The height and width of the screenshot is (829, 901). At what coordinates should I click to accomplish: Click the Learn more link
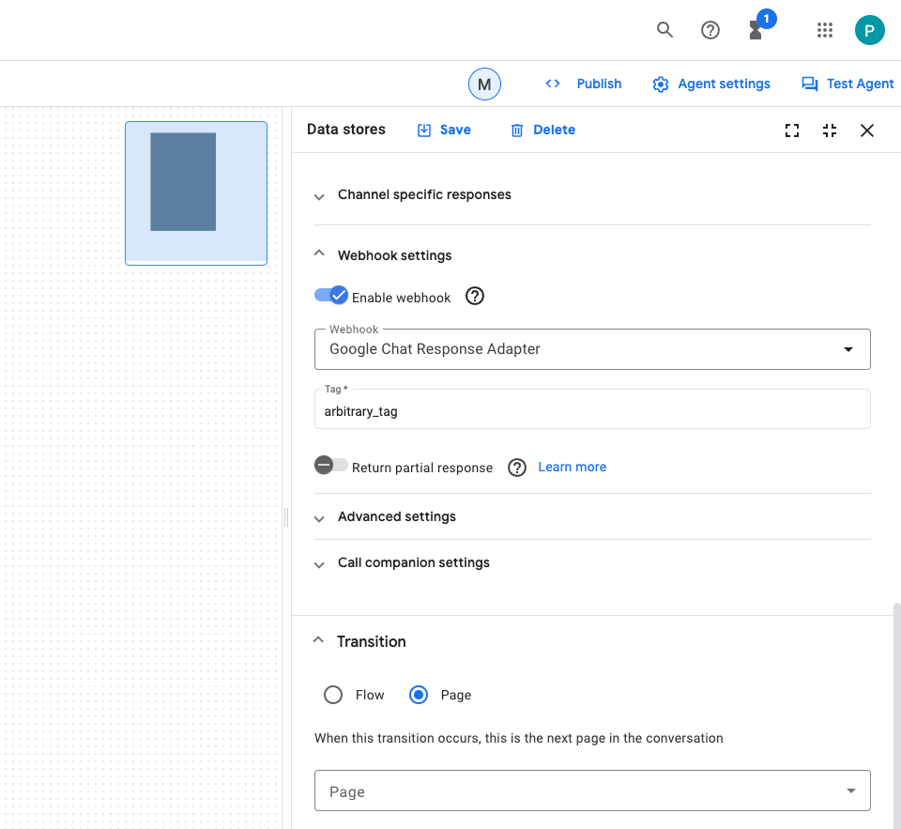coord(572,467)
